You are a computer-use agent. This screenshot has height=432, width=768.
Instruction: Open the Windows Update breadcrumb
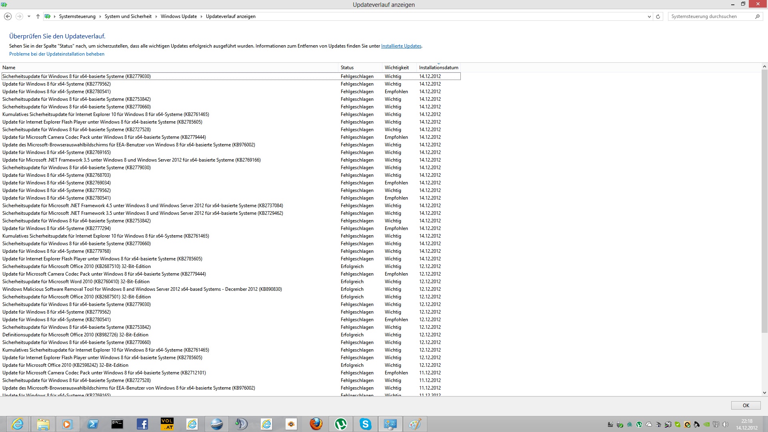tap(179, 16)
